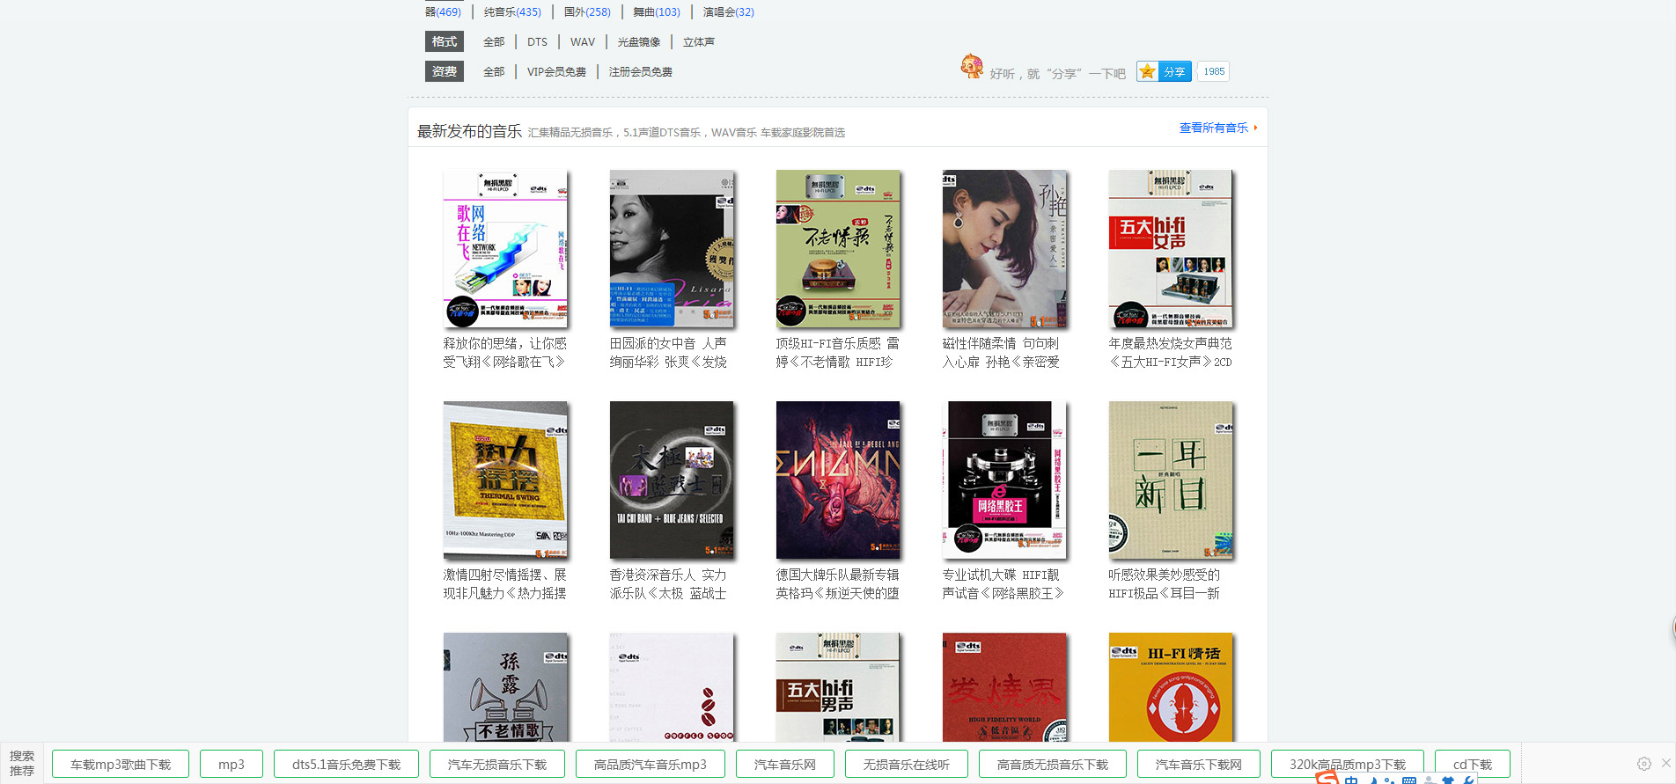Screen dimensions: 1676x784
Task: Open the Enigma album cover
Action: pos(838,480)
